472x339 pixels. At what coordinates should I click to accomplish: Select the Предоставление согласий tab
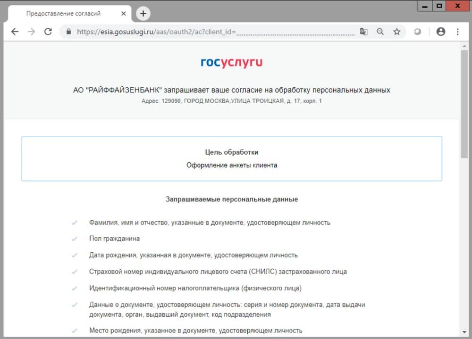[69, 14]
